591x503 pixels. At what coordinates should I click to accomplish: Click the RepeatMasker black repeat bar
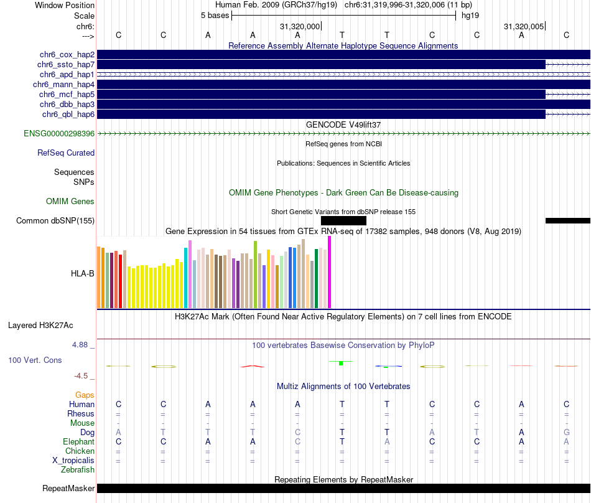[343, 488]
